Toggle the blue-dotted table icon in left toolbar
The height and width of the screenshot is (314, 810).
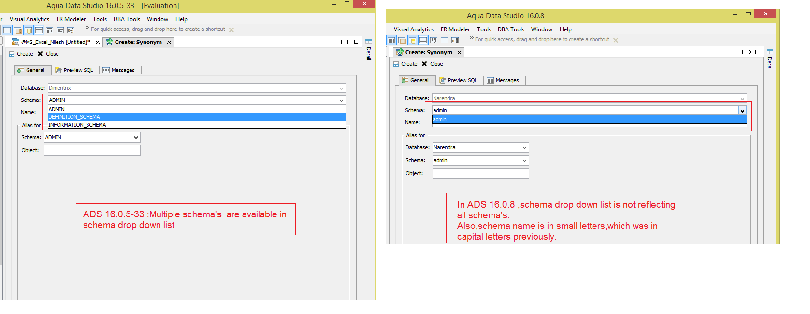click(7, 30)
